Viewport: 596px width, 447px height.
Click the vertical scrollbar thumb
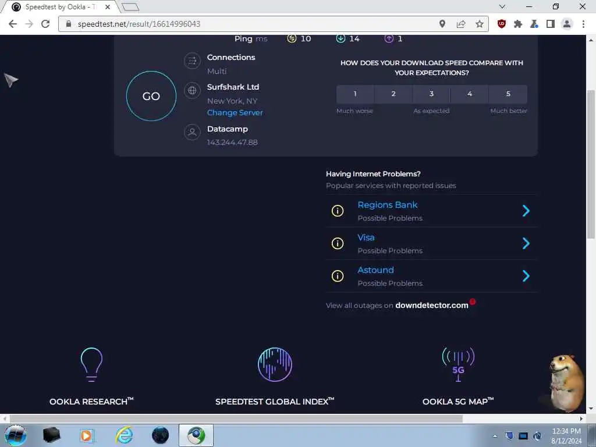point(591,164)
